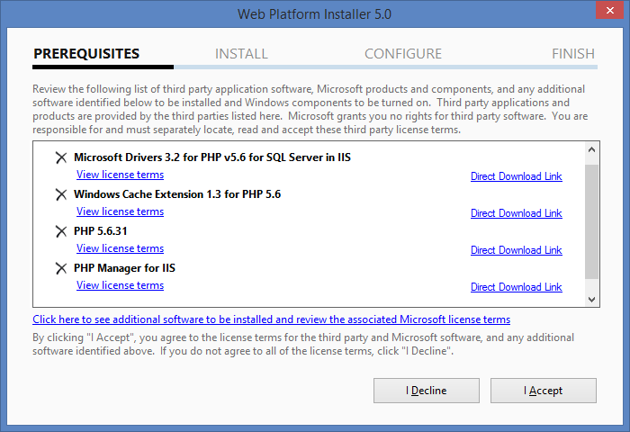
Task: Click the X icon beside Windows Cache Extension
Action: (x=61, y=194)
